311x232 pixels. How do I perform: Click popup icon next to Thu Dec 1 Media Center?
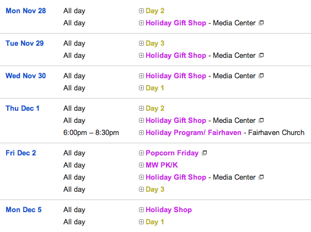tap(261, 120)
